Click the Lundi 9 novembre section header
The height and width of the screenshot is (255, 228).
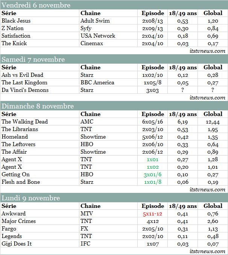[30, 198]
